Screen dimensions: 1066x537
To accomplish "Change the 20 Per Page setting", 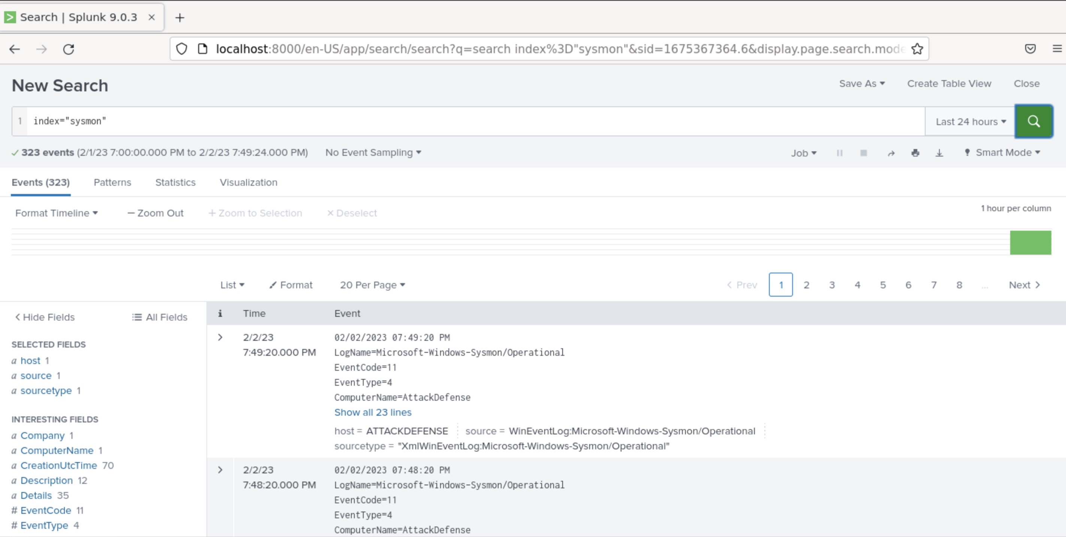I will click(372, 285).
